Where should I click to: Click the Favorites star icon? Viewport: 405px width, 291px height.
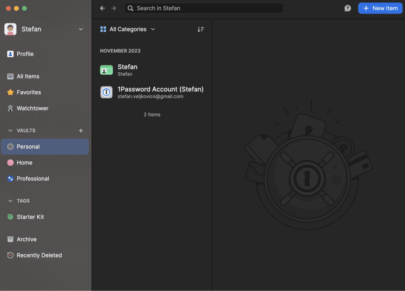(10, 92)
